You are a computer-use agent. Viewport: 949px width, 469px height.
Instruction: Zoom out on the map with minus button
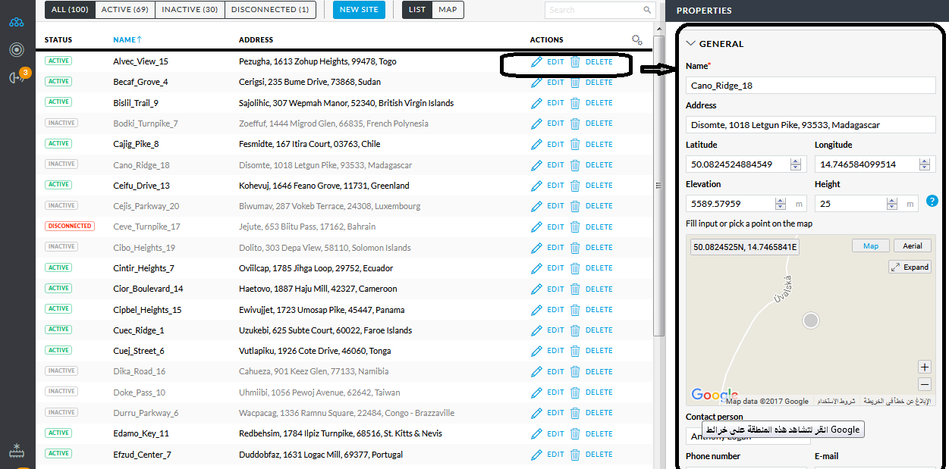pos(924,384)
